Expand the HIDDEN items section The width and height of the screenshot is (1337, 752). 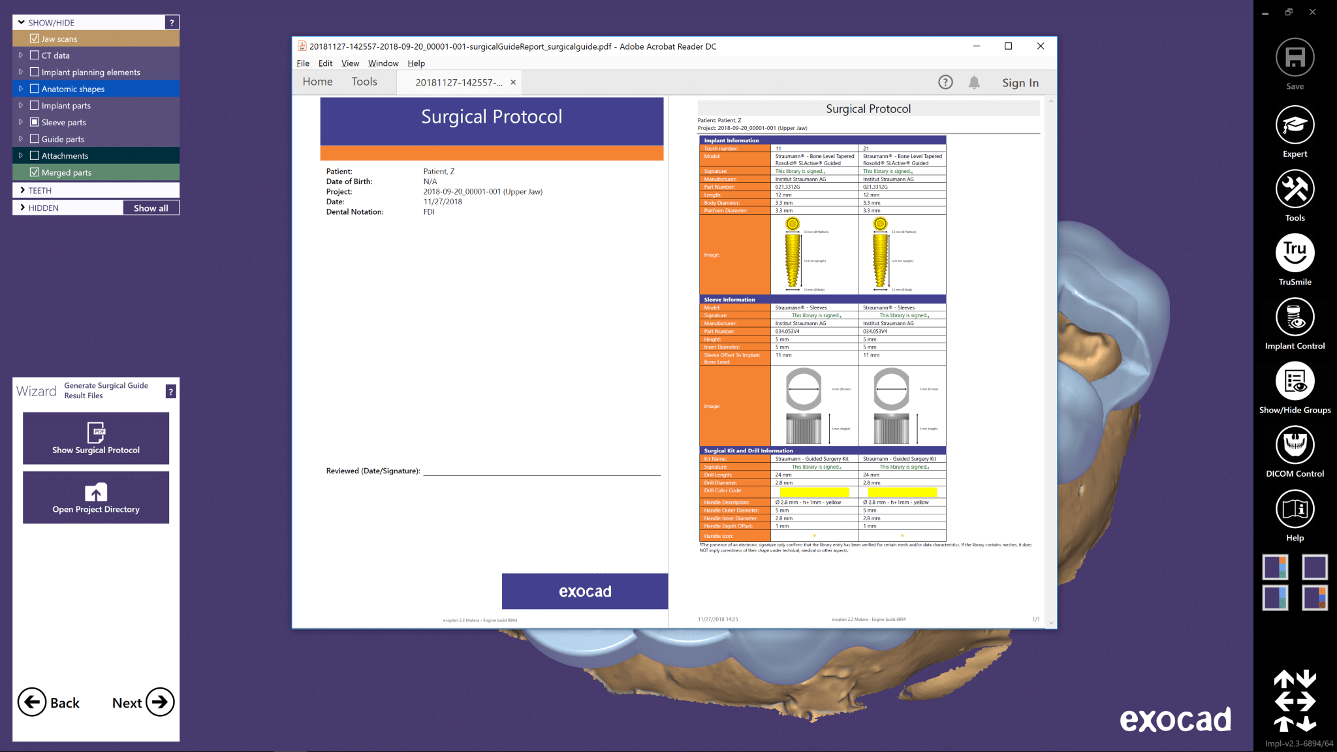click(x=22, y=208)
